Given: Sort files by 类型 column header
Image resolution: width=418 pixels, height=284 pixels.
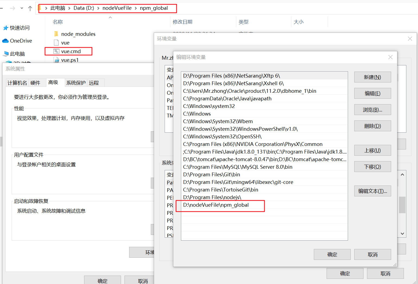Looking at the screenshot, I should 243,22.
